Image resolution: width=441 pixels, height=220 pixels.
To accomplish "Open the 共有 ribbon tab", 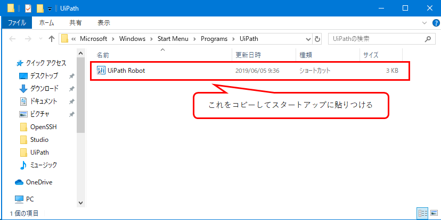I will [x=76, y=23].
